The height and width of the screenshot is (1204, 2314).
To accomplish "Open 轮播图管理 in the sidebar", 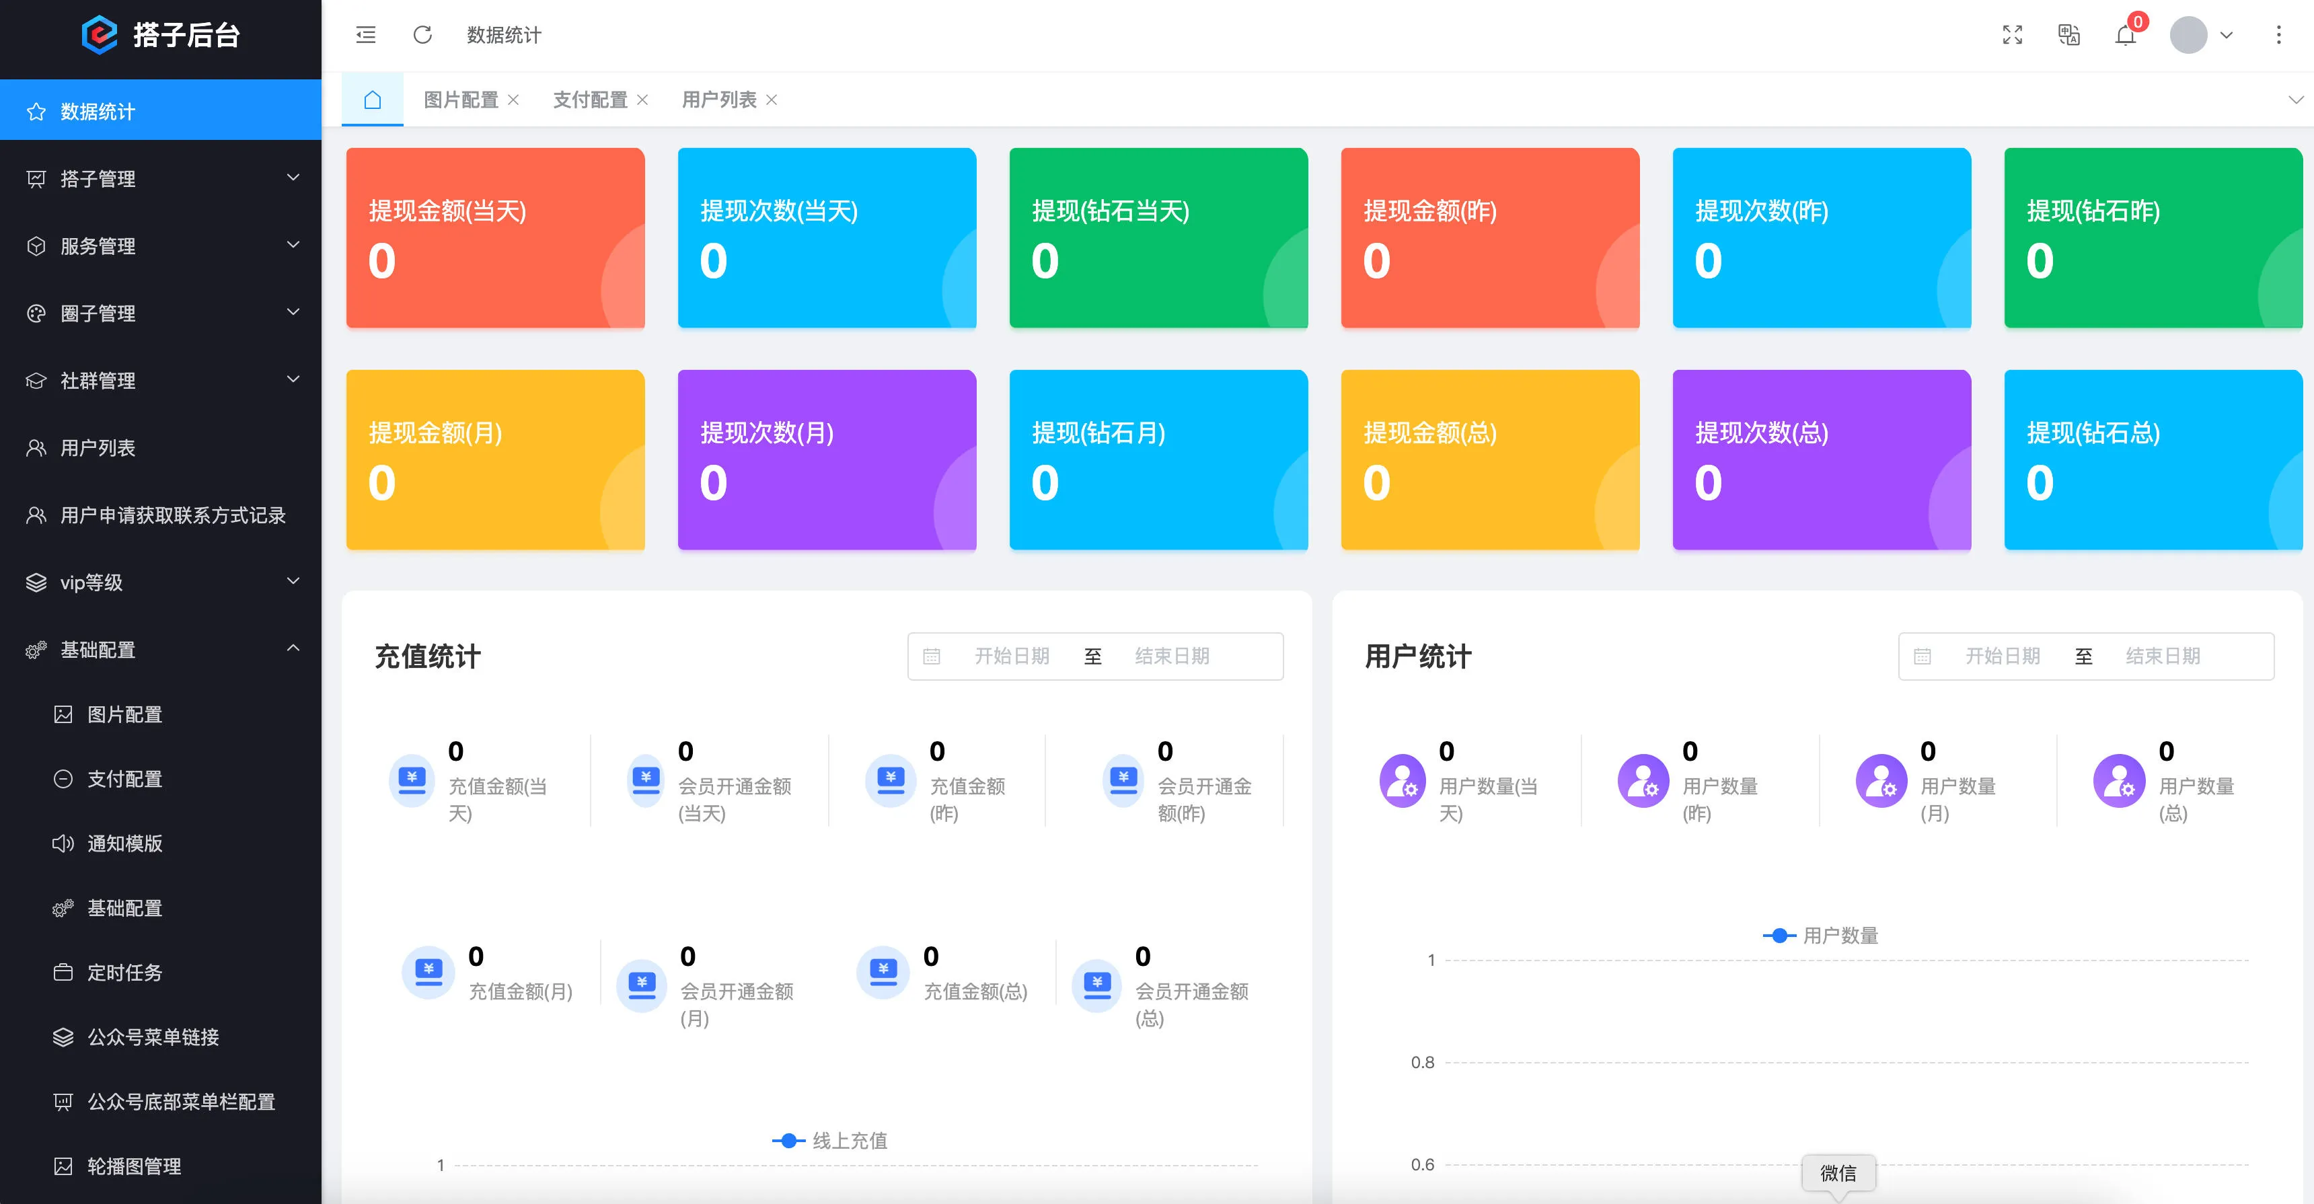I will click(161, 1166).
